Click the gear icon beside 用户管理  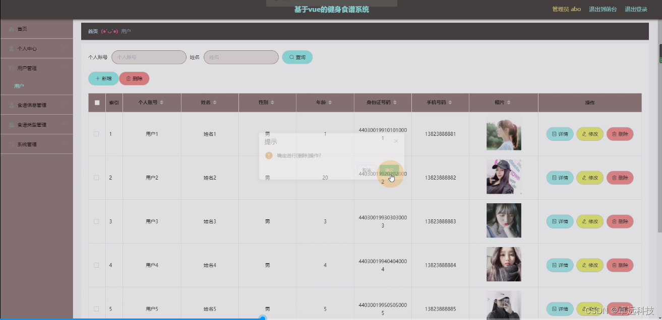pos(11,67)
